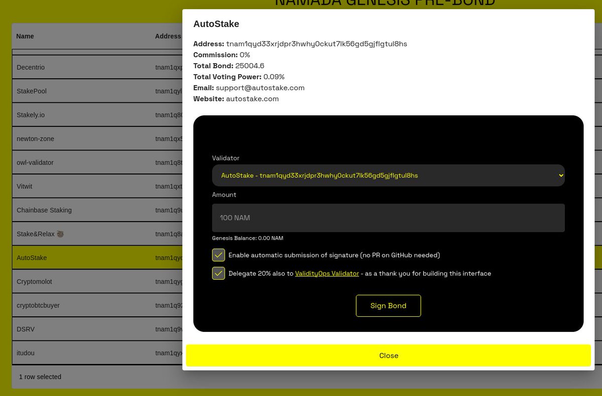Click the highlighted AutoStake row
Image resolution: width=602 pixels, height=396 pixels.
pos(97,258)
